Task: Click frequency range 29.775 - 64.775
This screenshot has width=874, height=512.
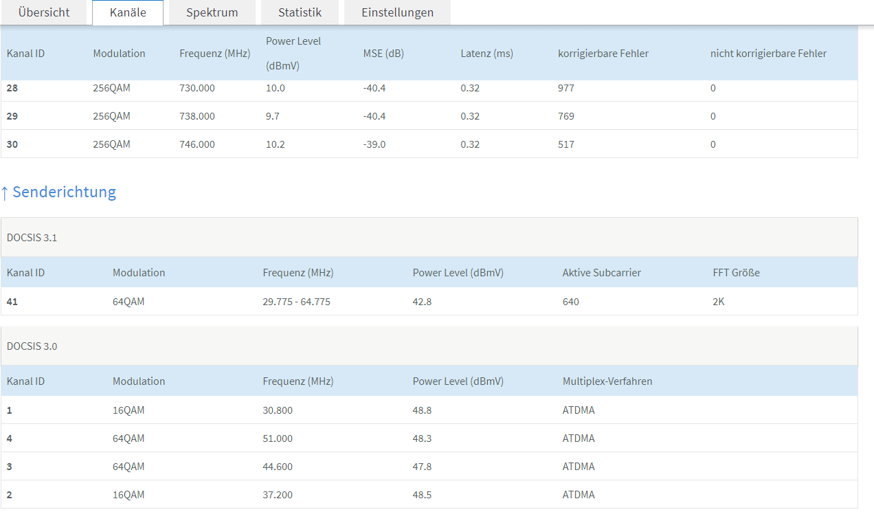Action: tap(297, 301)
